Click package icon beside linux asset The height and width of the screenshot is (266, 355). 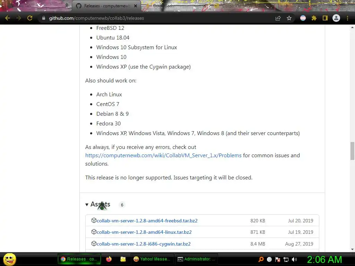point(94,232)
